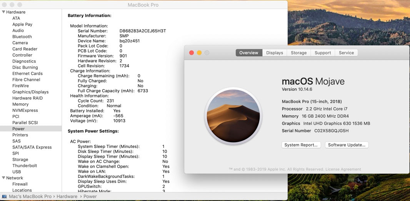Viewport: 410px width, 201px height.
Task: Click Graphics Intel UHD Graphics 630 text
Action: [x=326, y=123]
